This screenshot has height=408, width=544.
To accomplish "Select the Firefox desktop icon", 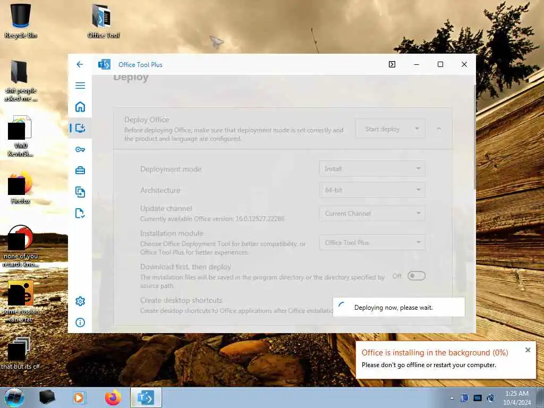I will click(21, 188).
